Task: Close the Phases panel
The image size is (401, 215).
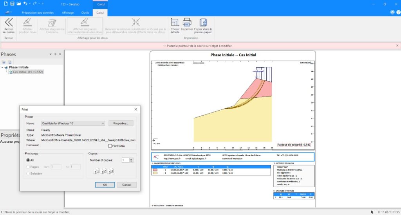Action: [x=60, y=54]
